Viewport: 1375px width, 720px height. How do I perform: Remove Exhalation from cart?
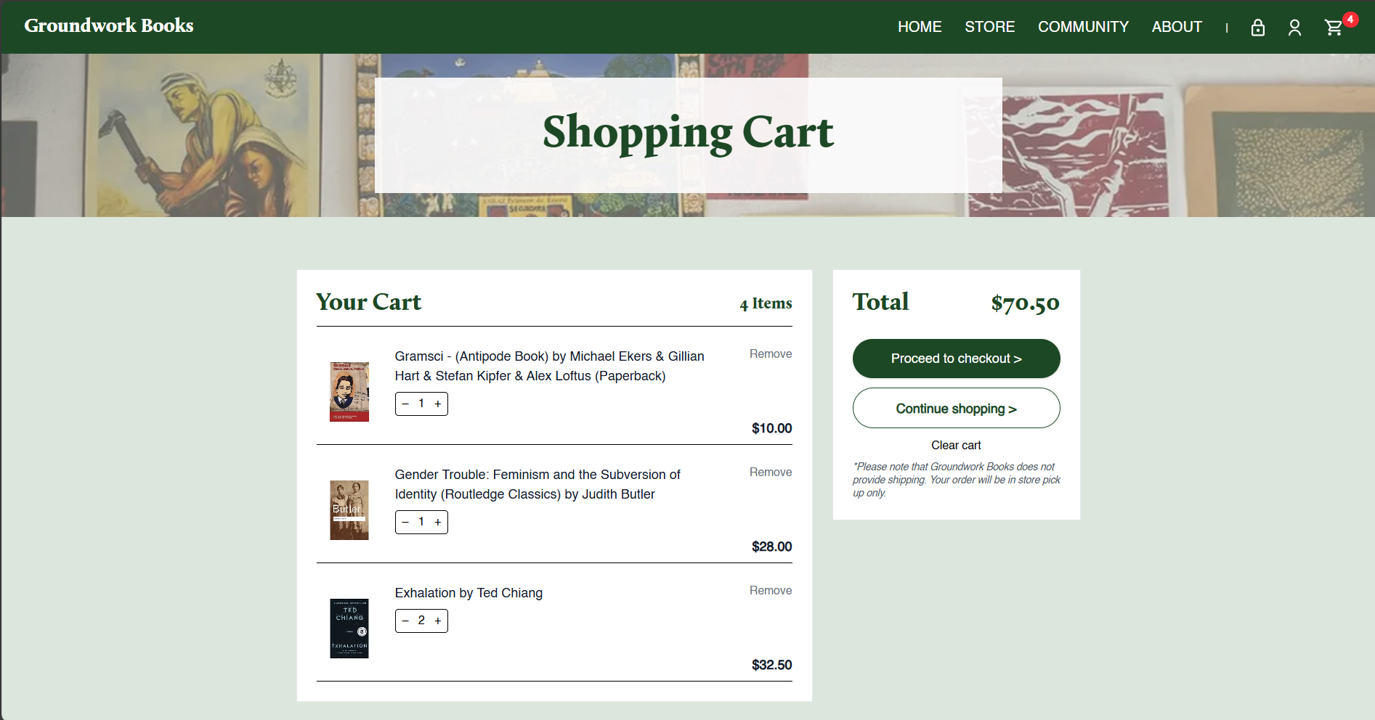pyautogui.click(x=771, y=591)
